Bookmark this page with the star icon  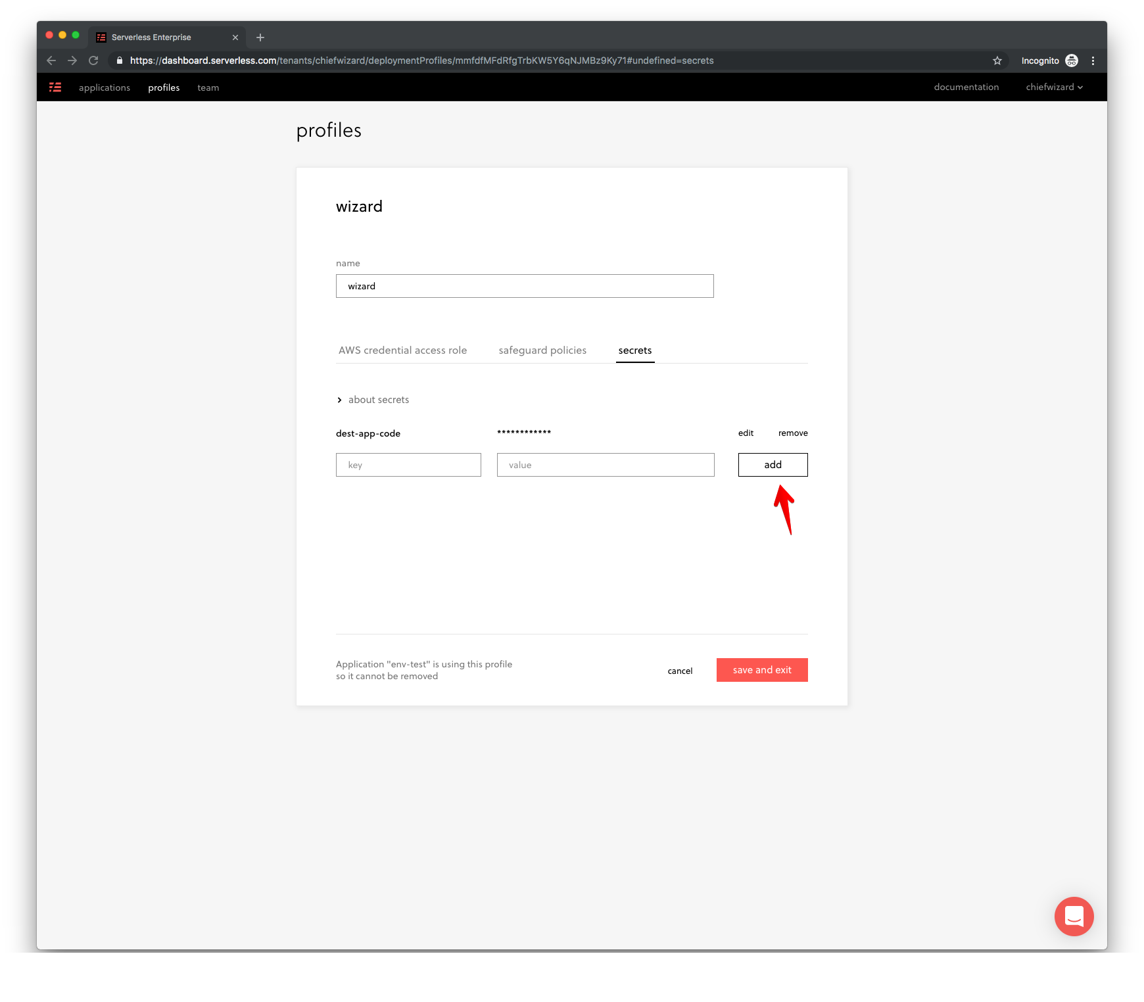[x=997, y=60]
